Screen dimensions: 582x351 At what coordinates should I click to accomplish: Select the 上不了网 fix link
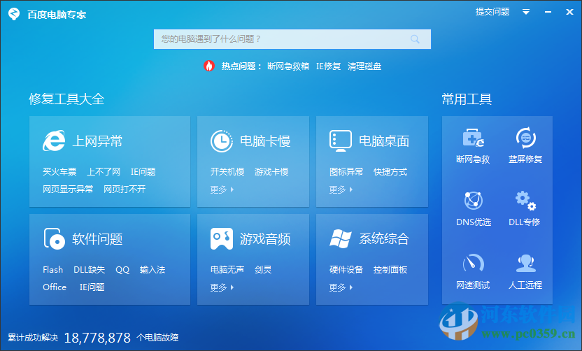[104, 172]
